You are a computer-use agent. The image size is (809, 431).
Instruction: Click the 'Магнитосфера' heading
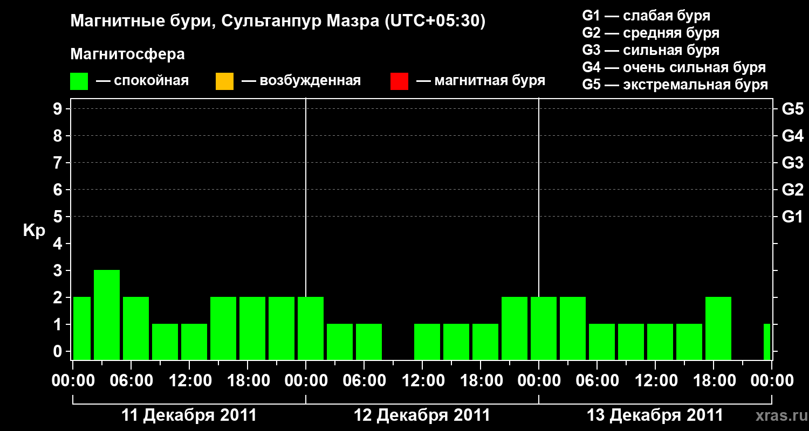[x=128, y=54]
